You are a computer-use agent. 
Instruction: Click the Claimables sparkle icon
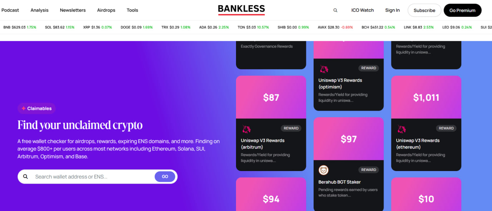pos(23,108)
